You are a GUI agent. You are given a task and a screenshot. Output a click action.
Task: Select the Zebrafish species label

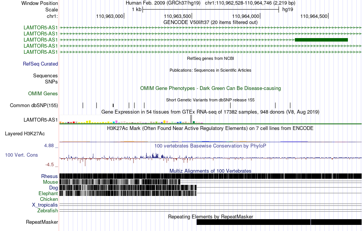tap(48, 210)
